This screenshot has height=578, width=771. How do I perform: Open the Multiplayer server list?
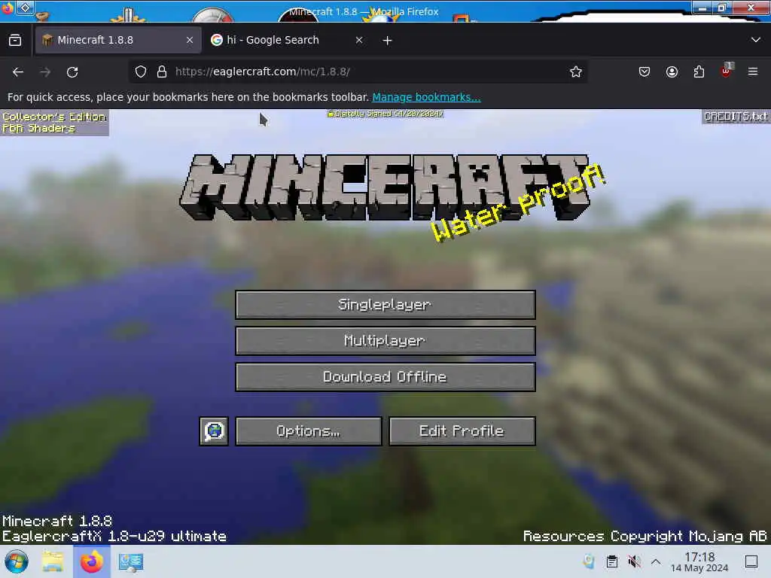coord(385,341)
